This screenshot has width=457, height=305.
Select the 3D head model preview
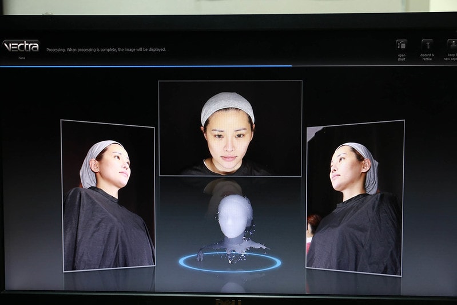[235, 220]
